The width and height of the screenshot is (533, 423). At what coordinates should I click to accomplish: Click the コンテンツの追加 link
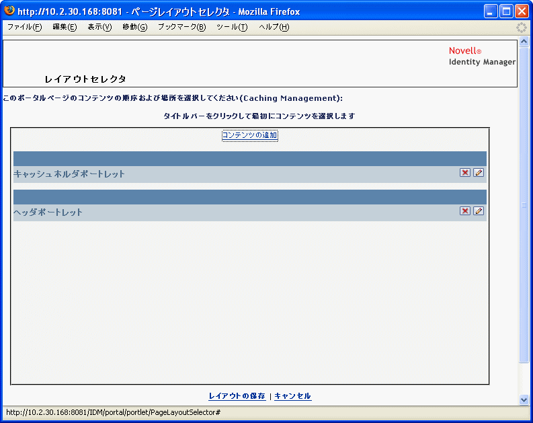pos(250,135)
